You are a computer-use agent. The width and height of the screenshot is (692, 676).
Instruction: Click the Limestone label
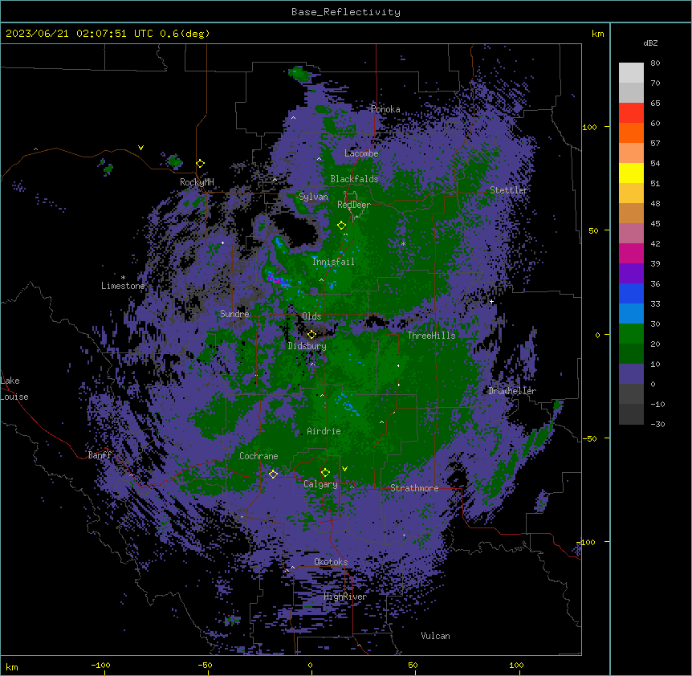[123, 286]
